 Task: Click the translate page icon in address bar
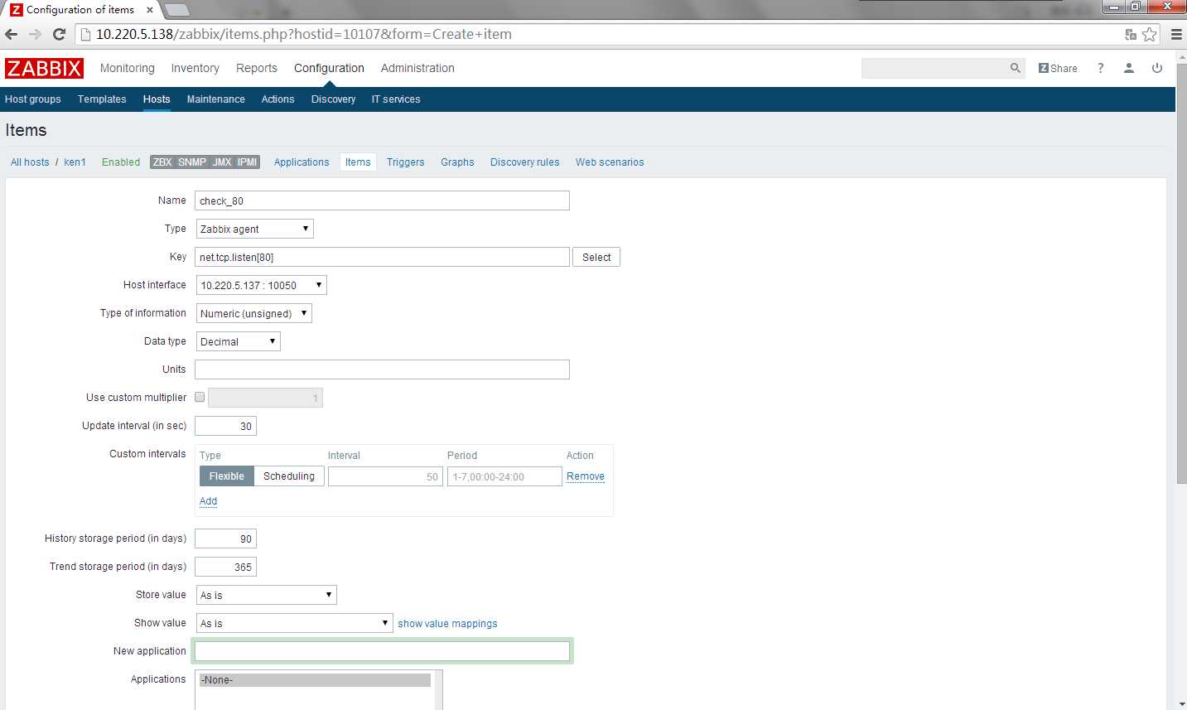tap(1131, 34)
